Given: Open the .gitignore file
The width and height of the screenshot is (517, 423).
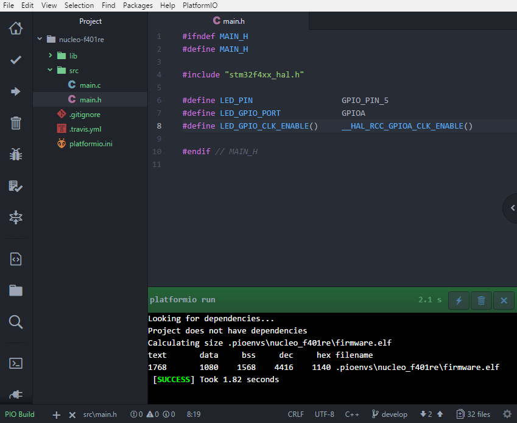Looking at the screenshot, I should click(x=85, y=115).
